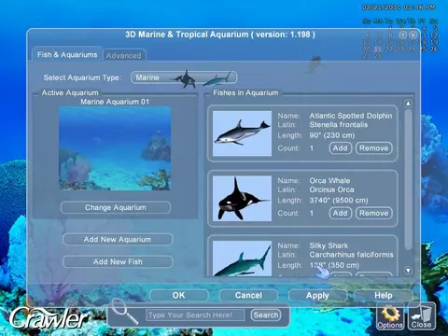Screen dimensions: 448x336
Task: Click the scroll down arrow in fish list
Action: (408, 271)
